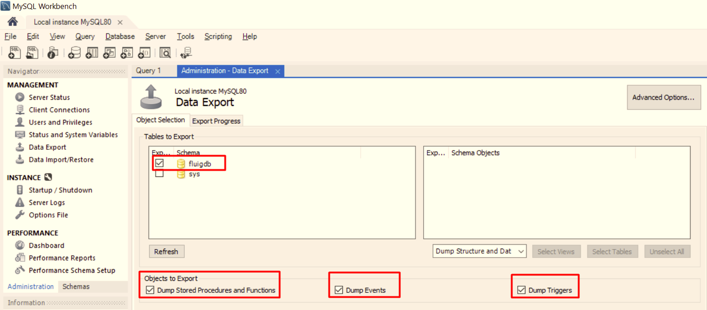707x310 pixels.
Task: Open the Tools menu
Action: (x=185, y=37)
